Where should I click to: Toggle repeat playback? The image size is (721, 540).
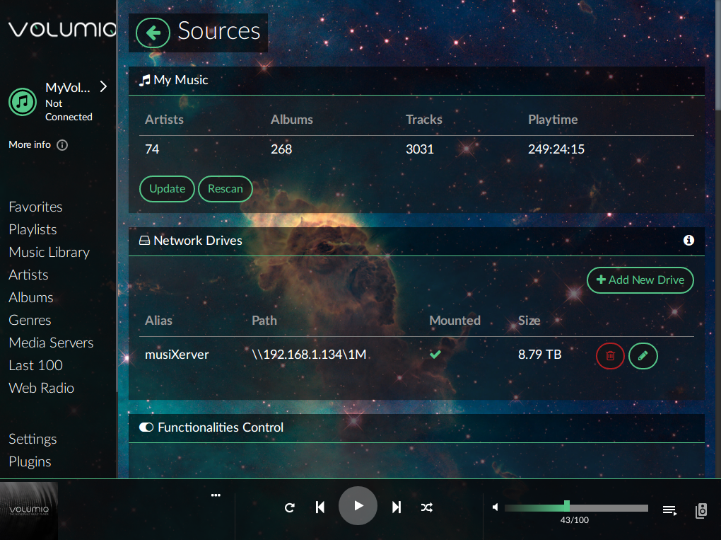pyautogui.click(x=289, y=507)
